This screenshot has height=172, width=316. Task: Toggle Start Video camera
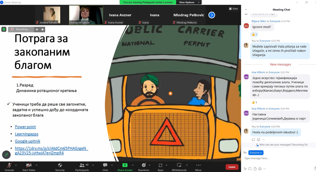(x=29, y=165)
